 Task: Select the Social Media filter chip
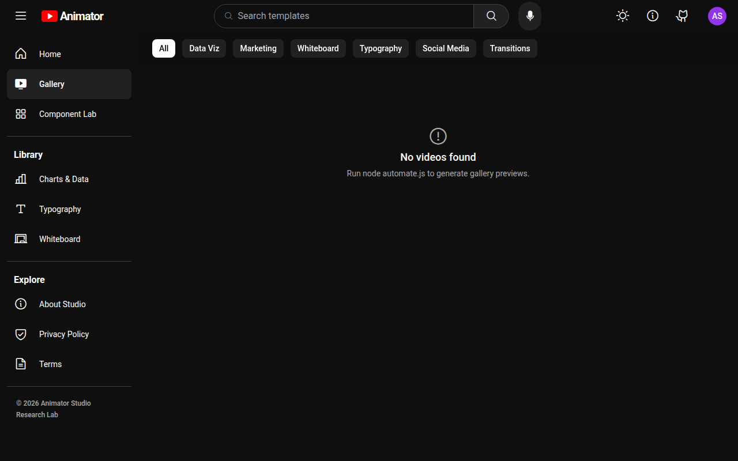pyautogui.click(x=446, y=48)
